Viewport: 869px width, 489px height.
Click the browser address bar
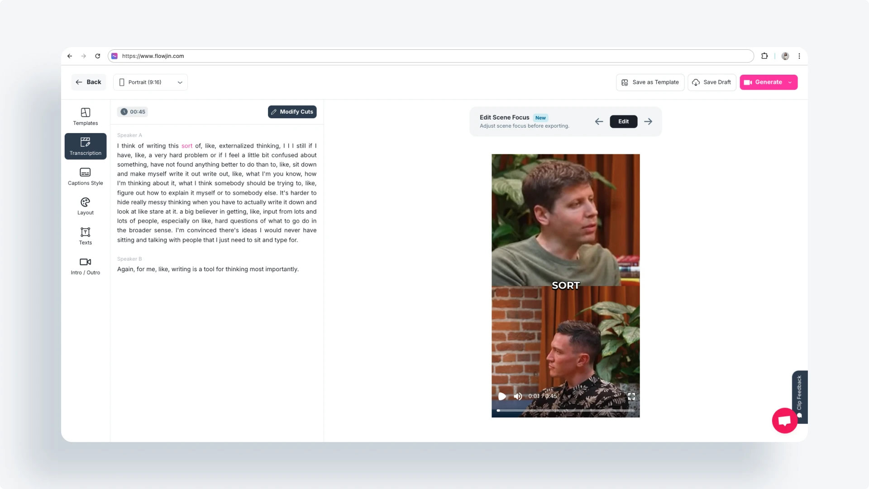(317, 56)
